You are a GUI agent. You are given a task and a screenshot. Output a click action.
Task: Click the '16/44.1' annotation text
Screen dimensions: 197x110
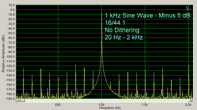pyautogui.click(x=114, y=23)
